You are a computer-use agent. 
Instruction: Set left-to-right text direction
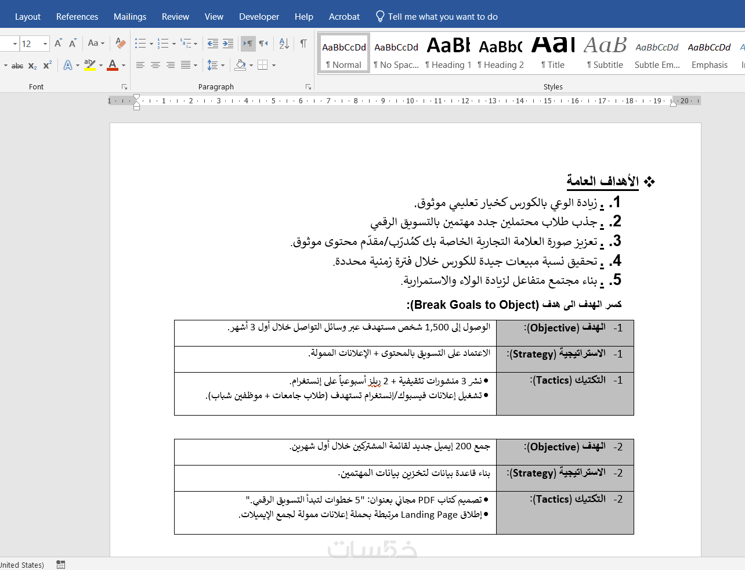[x=248, y=43]
